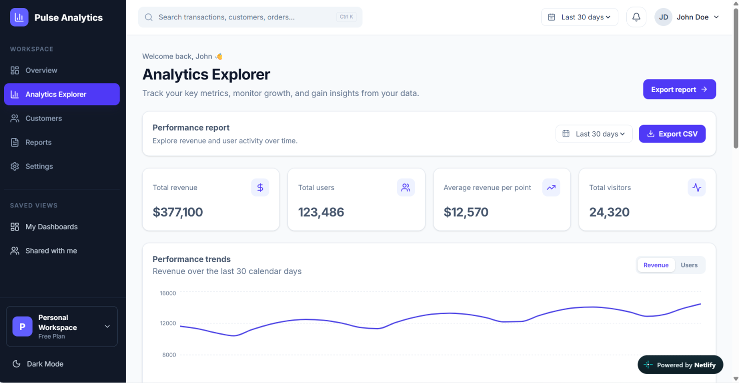Click the Reports document icon in sidebar
This screenshot has width=739, height=383.
[15, 142]
